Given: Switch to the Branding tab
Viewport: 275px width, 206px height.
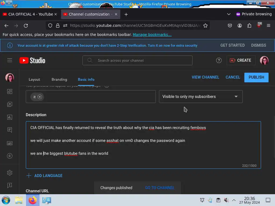Looking at the screenshot, I should (59, 79).
